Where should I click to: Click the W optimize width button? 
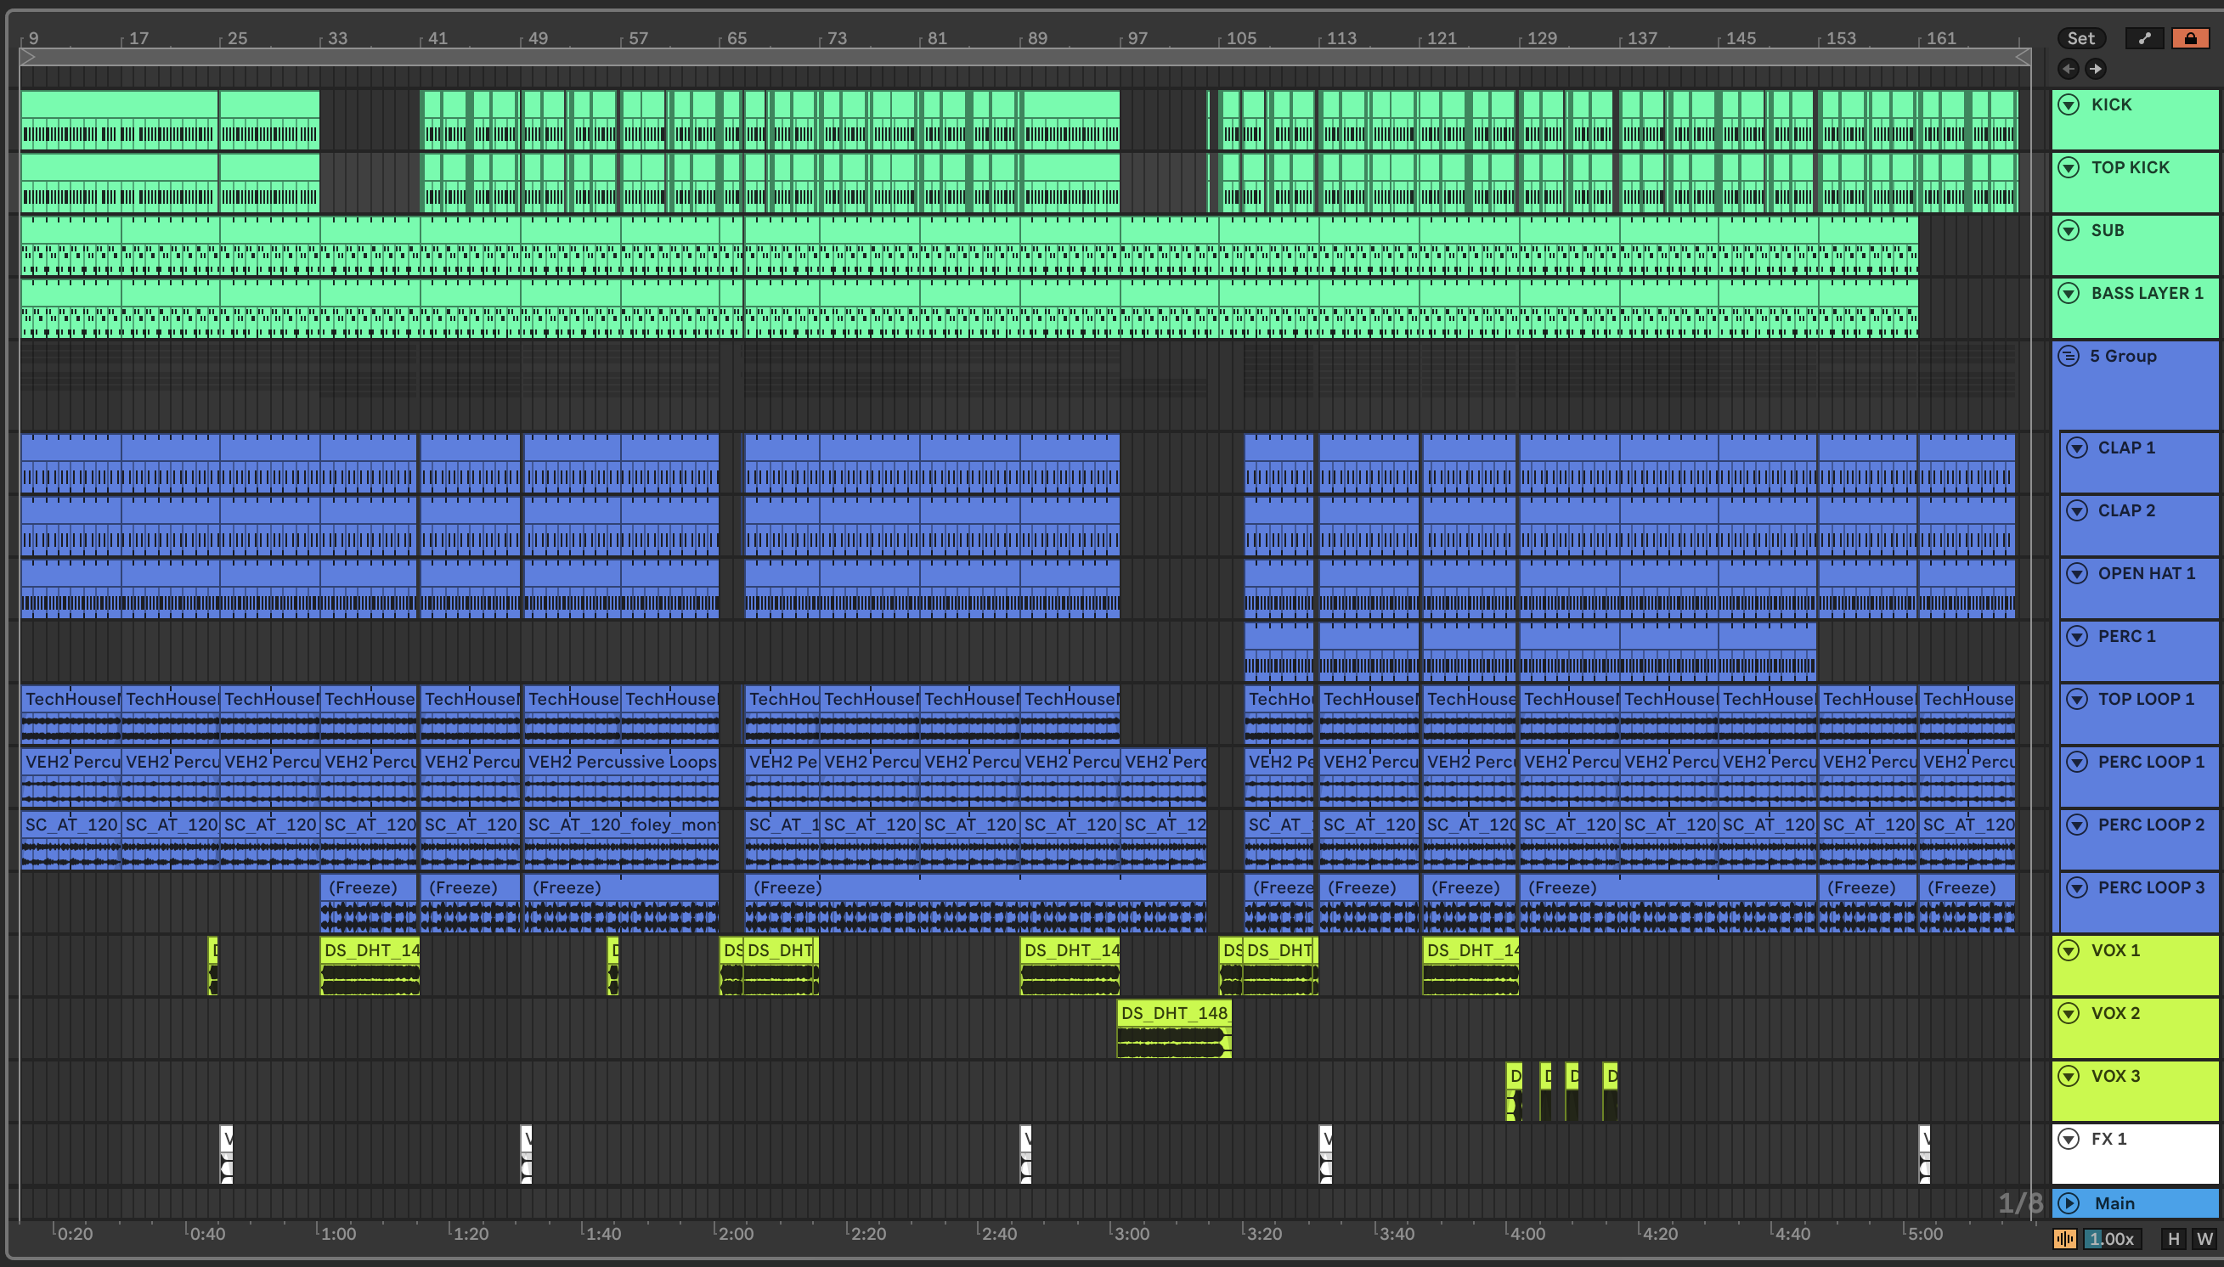pos(2204,1238)
